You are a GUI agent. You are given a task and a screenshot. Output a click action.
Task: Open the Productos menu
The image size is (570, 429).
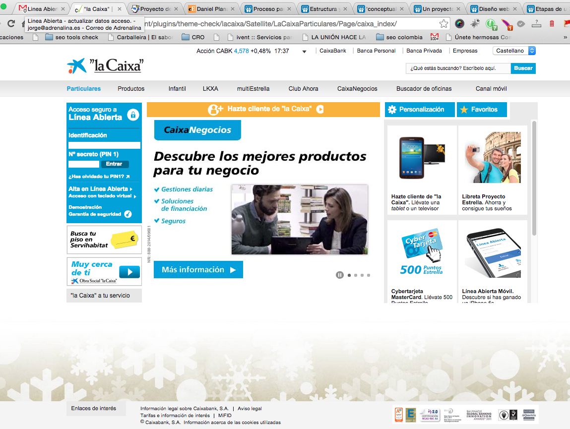pos(131,89)
